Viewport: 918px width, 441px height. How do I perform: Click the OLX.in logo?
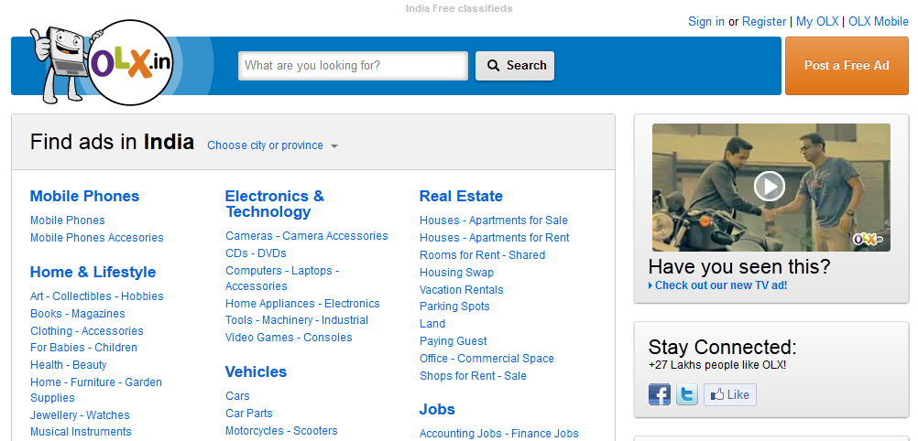pyautogui.click(x=132, y=62)
